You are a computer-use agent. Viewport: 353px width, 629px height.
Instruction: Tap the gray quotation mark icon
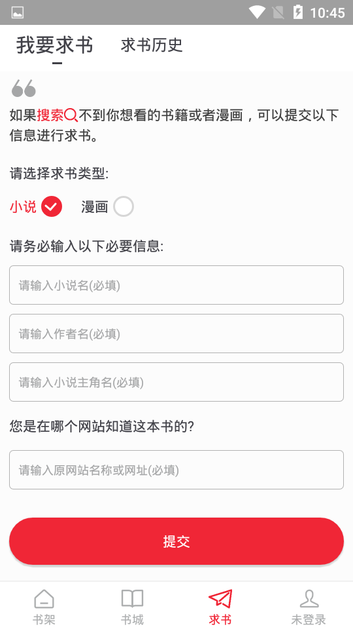(x=24, y=88)
